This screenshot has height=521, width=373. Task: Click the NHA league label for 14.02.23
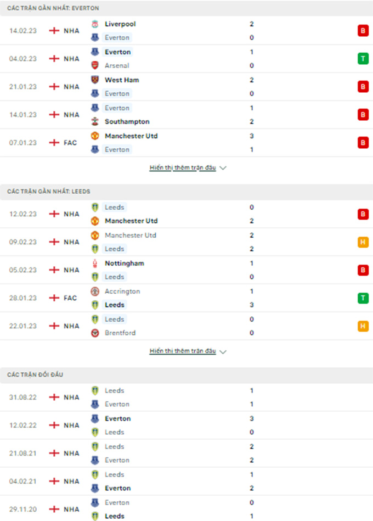71,31
